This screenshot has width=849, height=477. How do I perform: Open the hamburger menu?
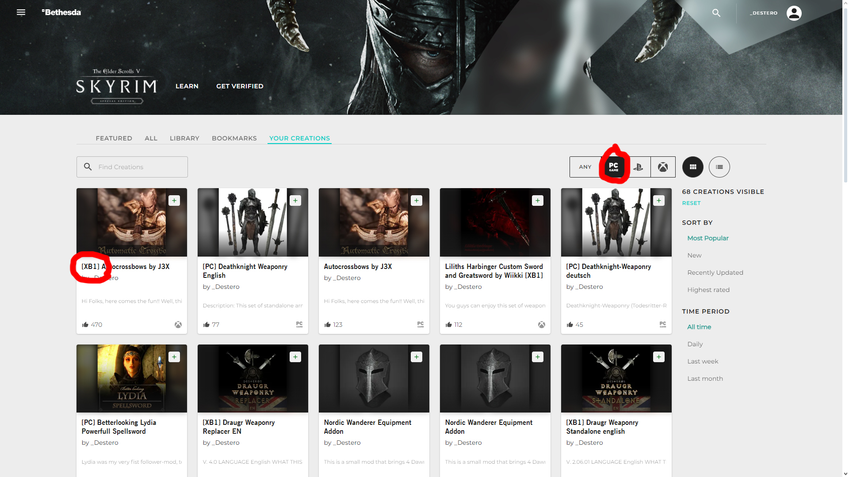click(21, 12)
